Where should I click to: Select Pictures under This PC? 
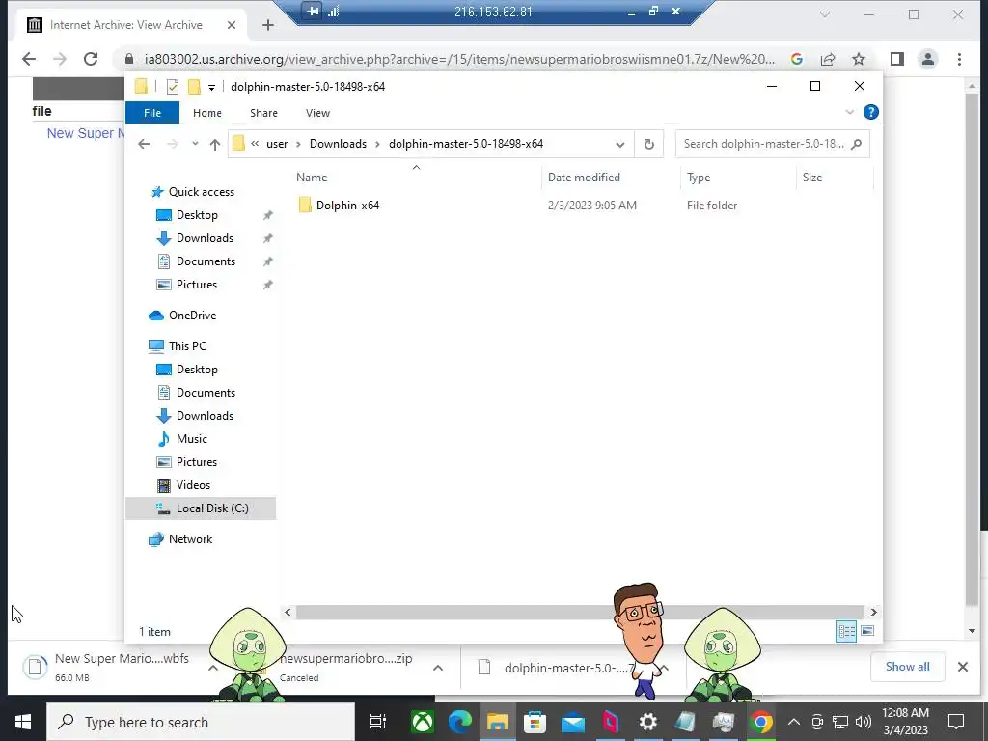(x=197, y=462)
